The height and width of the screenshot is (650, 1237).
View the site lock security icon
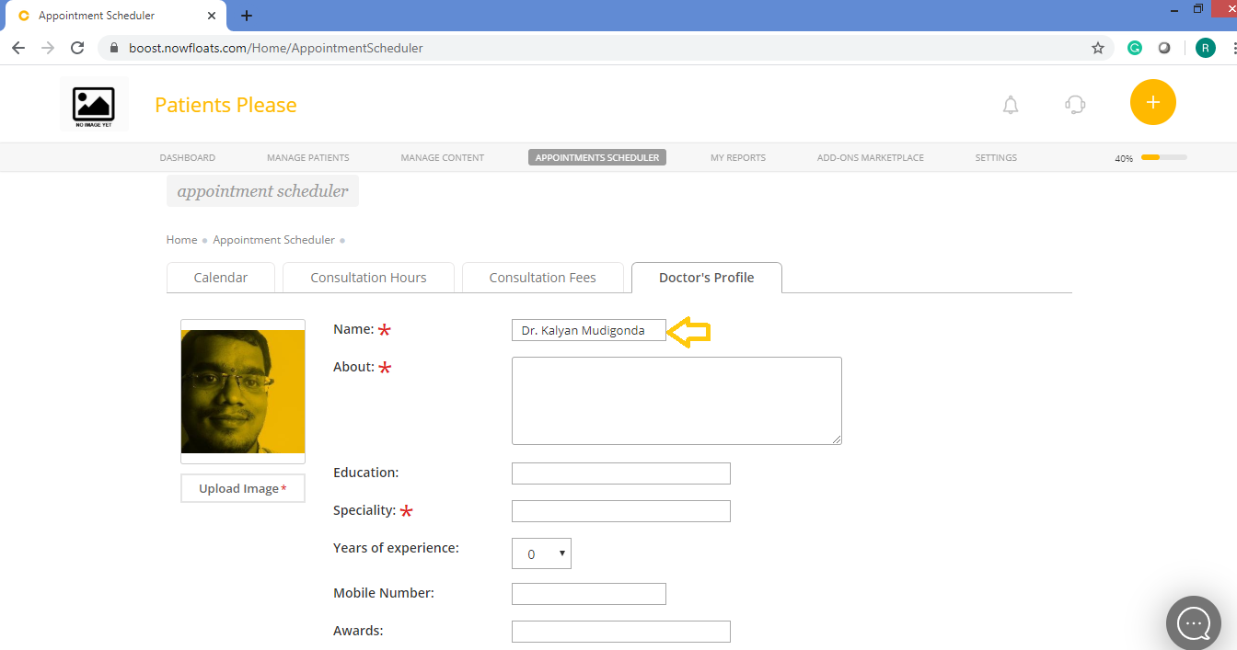coord(115,48)
